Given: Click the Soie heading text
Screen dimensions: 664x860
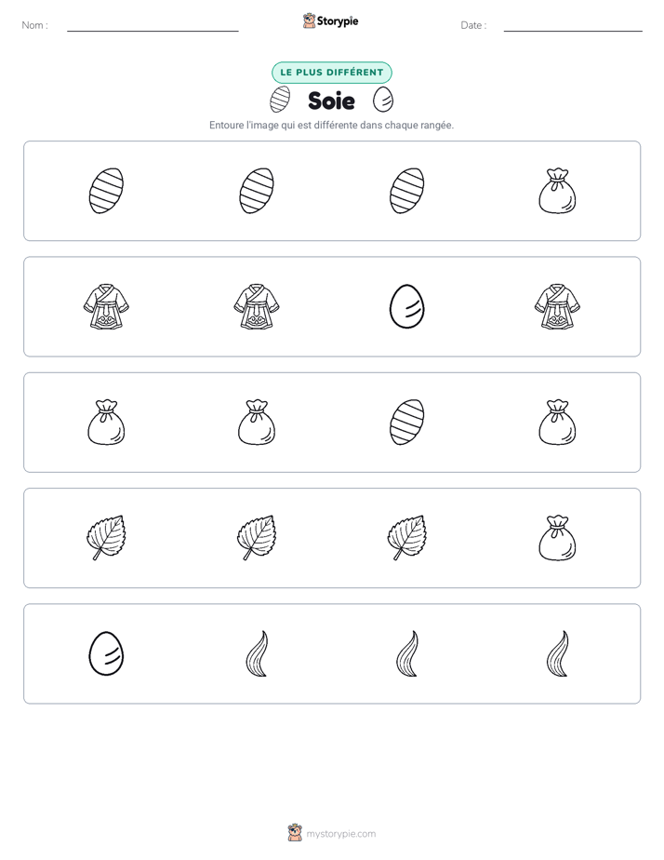Looking at the screenshot, I should tap(331, 101).
